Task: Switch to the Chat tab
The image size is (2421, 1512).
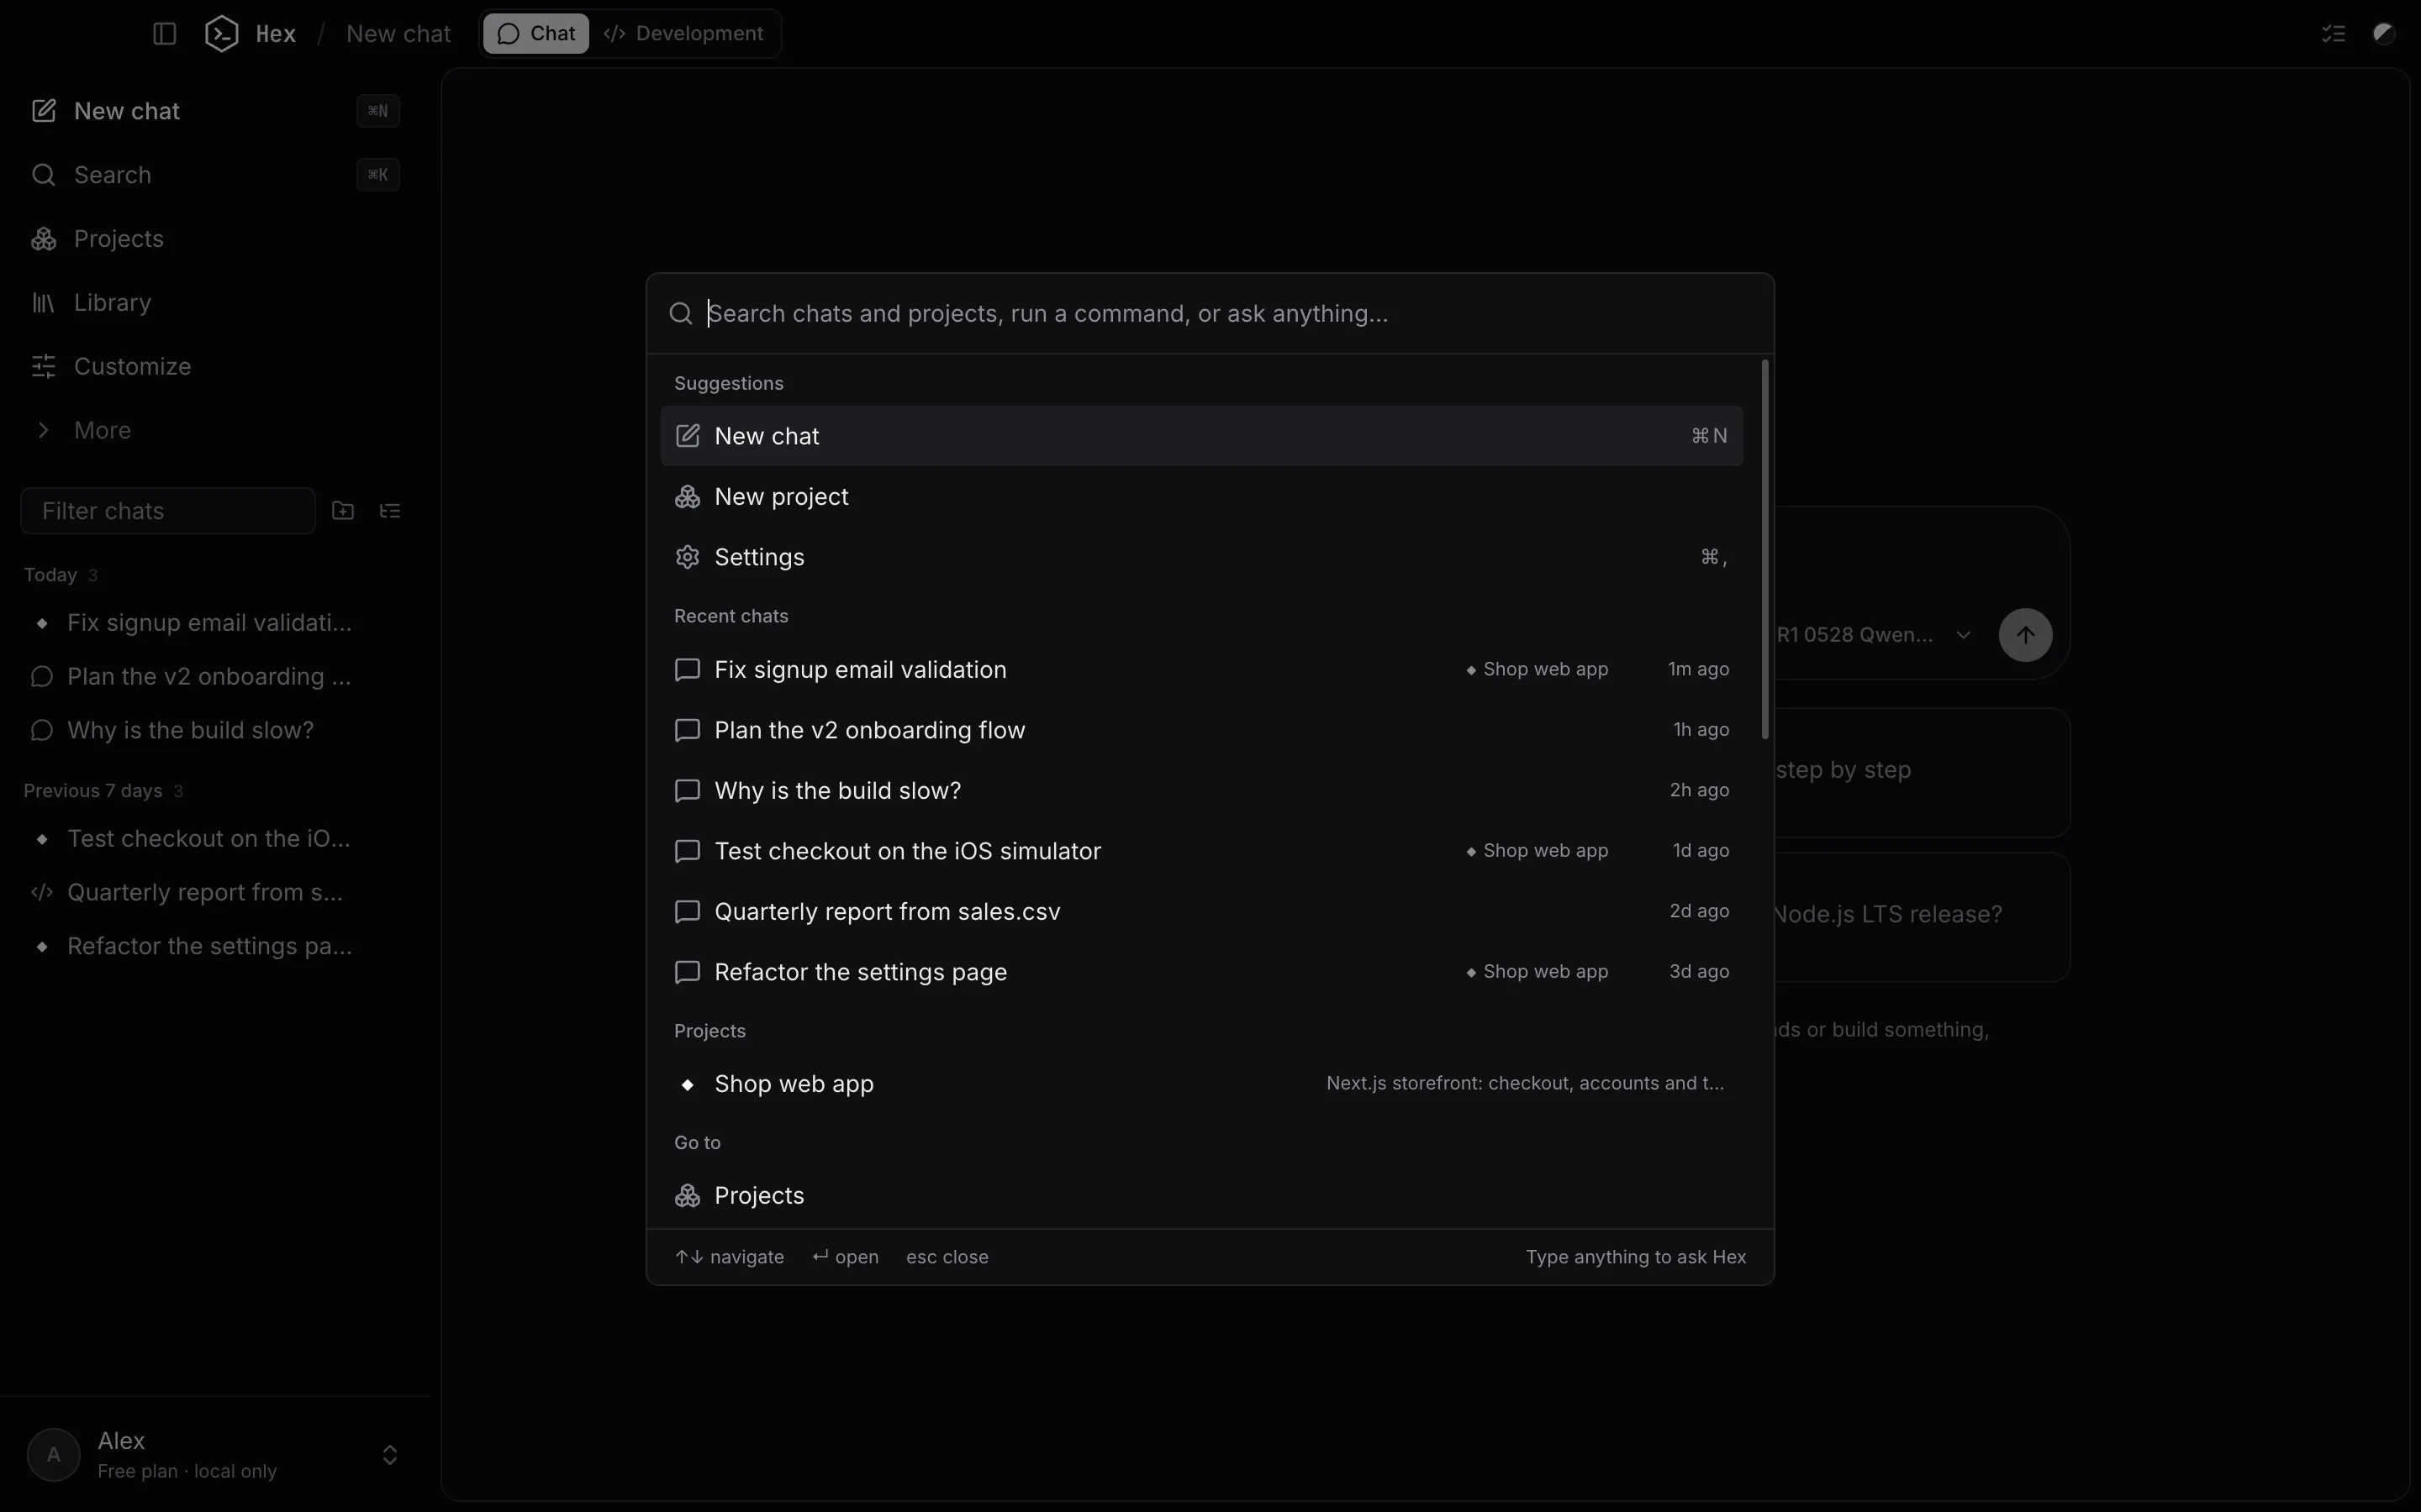Action: click(536, 34)
